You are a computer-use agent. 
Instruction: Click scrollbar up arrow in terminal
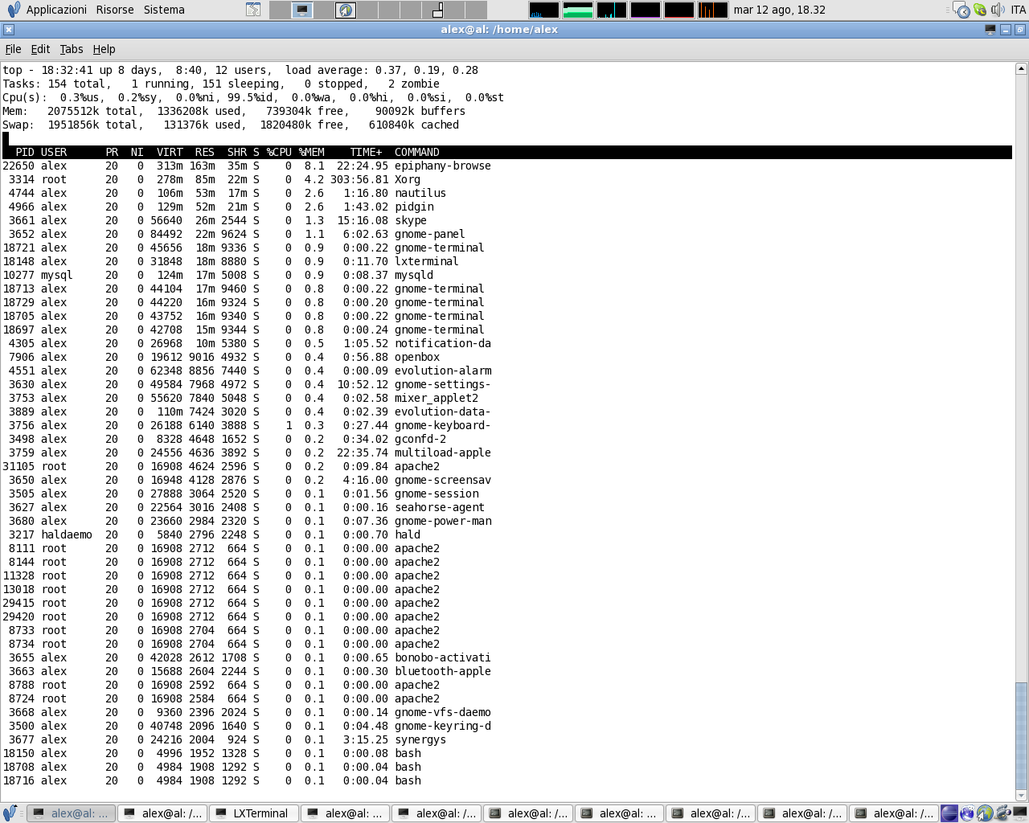point(1021,69)
